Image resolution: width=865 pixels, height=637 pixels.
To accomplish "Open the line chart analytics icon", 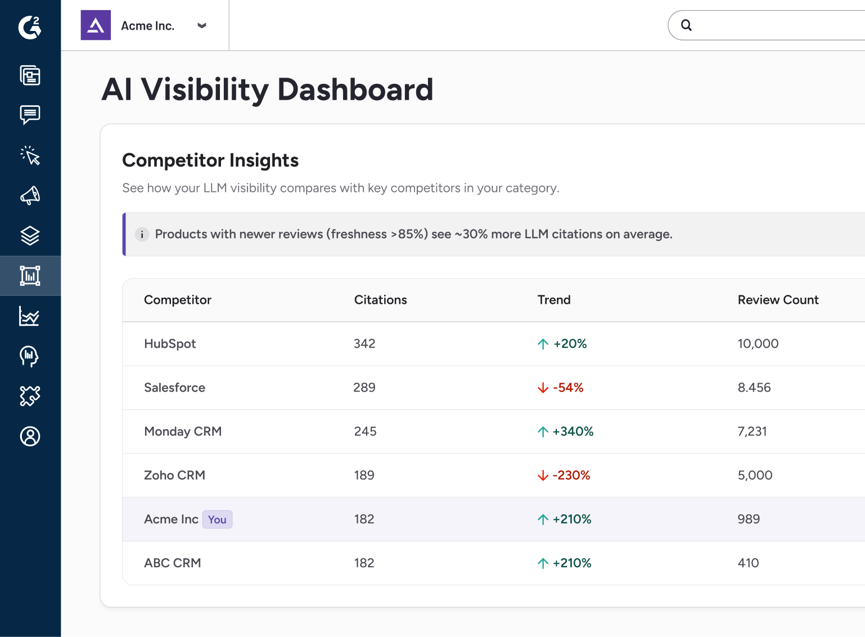I will (30, 316).
